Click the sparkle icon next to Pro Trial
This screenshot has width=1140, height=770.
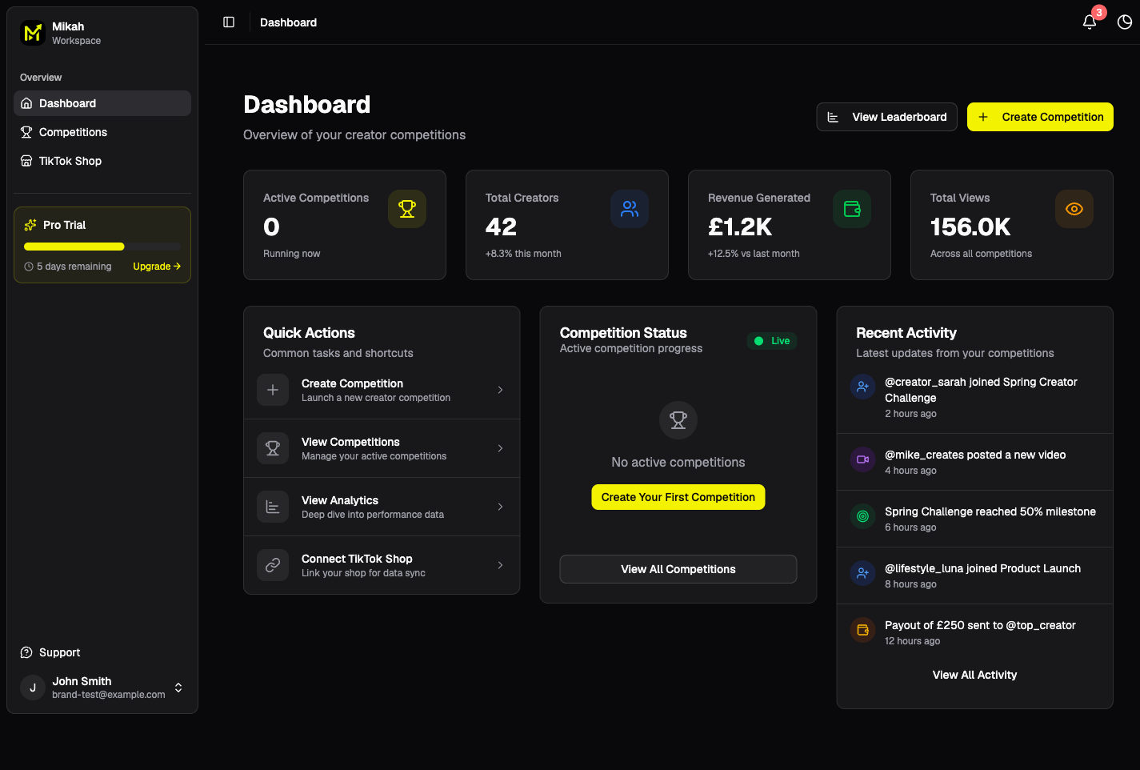point(30,225)
